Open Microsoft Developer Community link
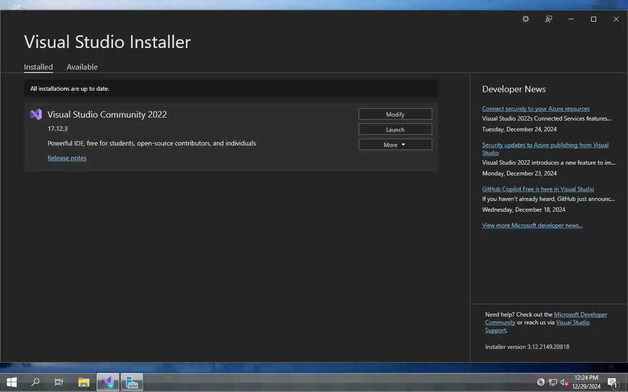Image resolution: width=628 pixels, height=392 pixels. pyautogui.click(x=546, y=318)
